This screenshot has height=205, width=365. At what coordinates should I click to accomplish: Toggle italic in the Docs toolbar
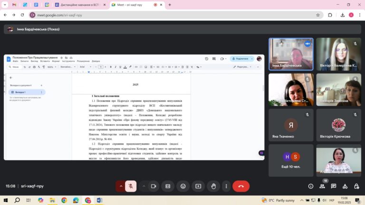coord(115,67)
